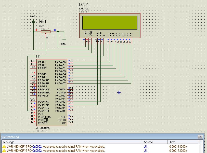This screenshot has width=207, height=153.
Task: Open PC=0x0052 link in the 0.002113000s row
Action: [x=37, y=147]
